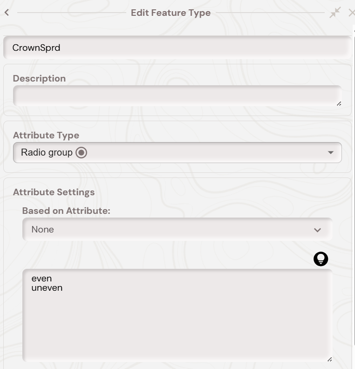Screen dimensions: 355x369
Task: Click the options textarea resize handle
Action: (329, 359)
